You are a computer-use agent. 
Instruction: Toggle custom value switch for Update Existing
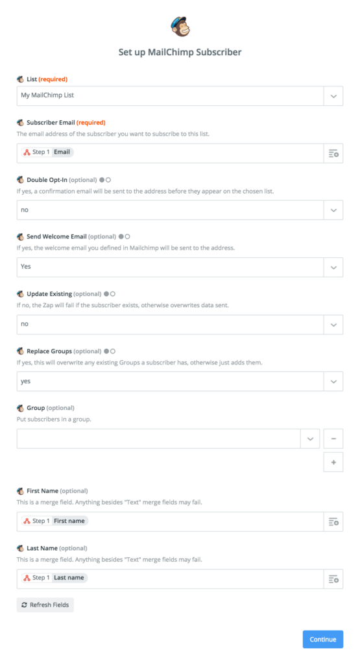point(110,294)
